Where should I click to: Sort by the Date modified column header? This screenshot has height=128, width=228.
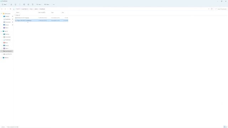[42, 12]
